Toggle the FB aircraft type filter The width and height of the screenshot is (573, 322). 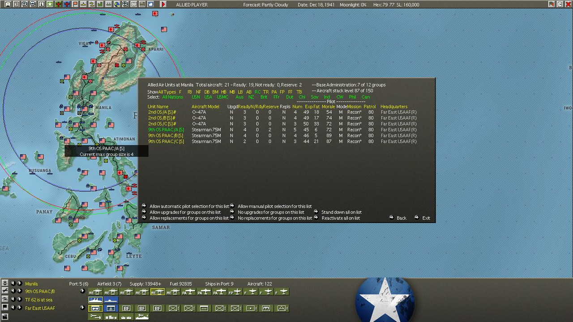click(x=190, y=92)
